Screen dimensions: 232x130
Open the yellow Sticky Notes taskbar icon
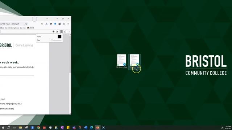click(68, 127)
